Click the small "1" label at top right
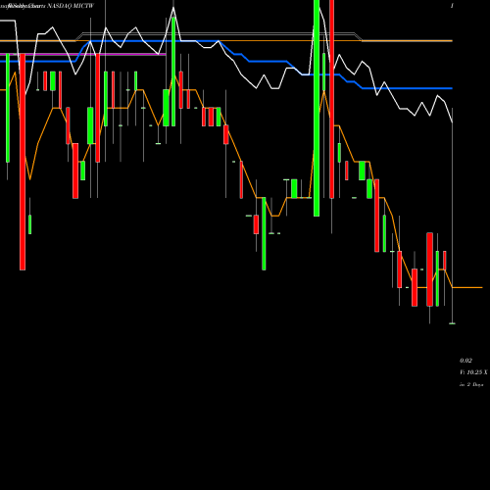This screenshot has width=490, height=490. pos(452,6)
